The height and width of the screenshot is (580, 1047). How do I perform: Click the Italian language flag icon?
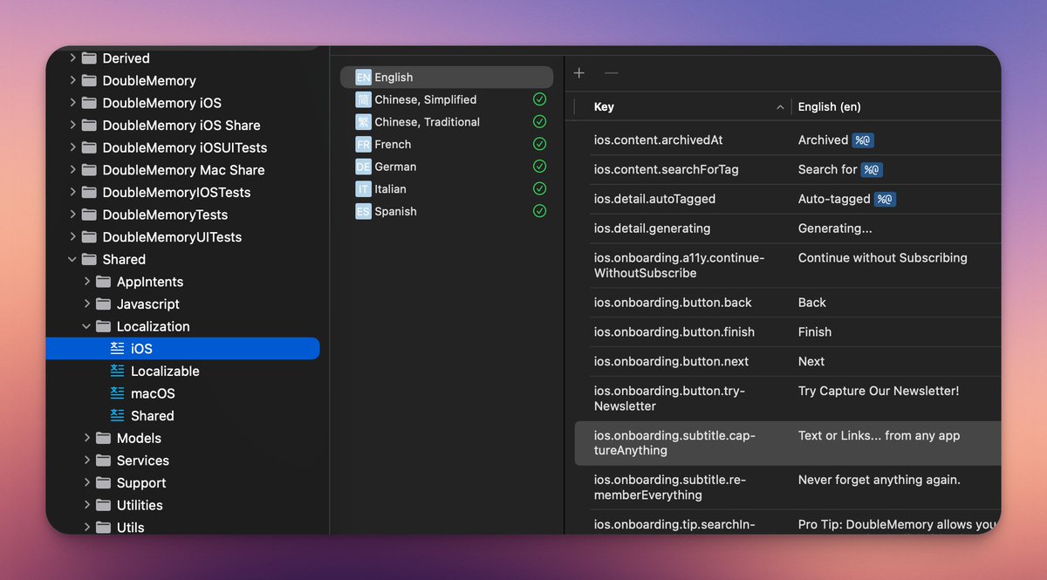pyautogui.click(x=363, y=189)
